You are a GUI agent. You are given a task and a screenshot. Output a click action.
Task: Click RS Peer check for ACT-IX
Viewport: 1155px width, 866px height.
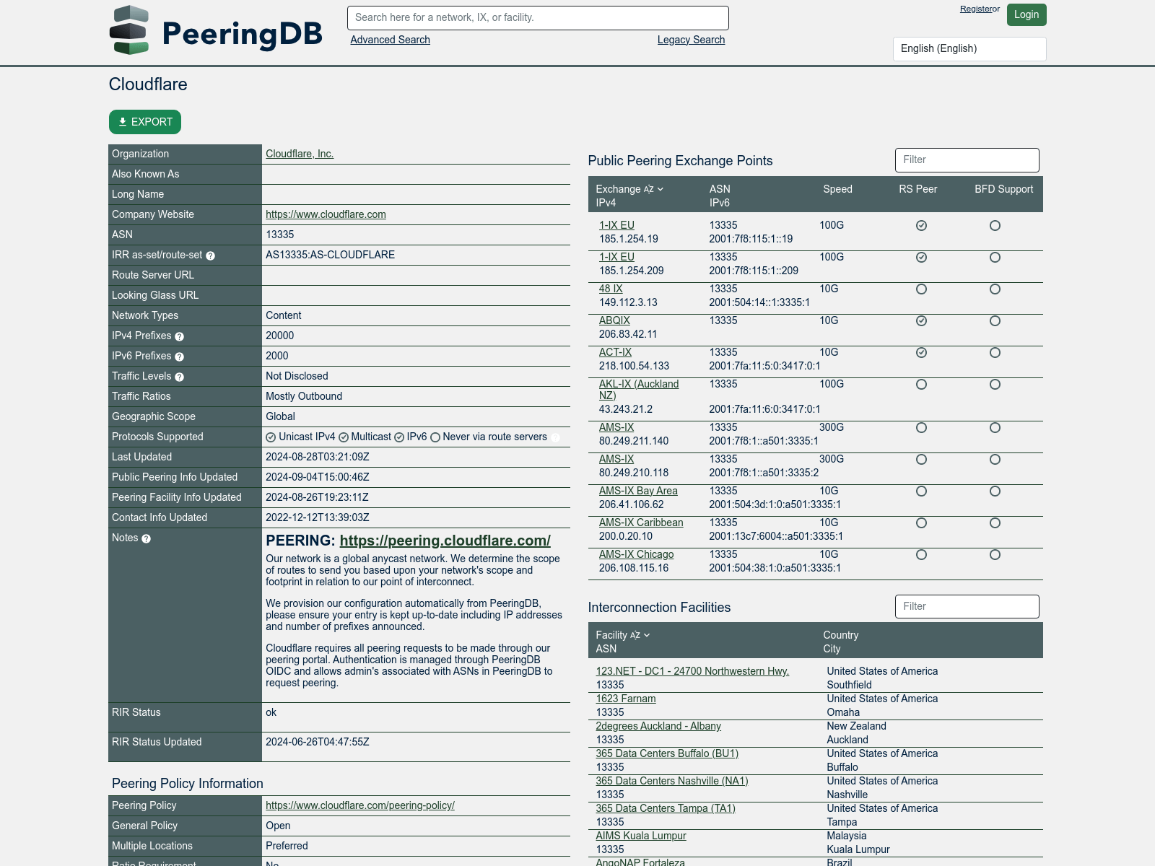coord(921,353)
